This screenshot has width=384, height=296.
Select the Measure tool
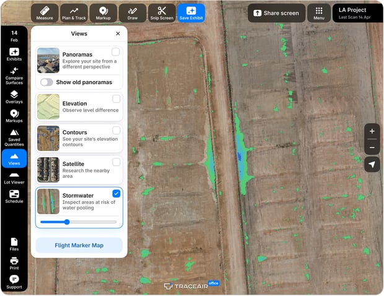[x=45, y=13]
